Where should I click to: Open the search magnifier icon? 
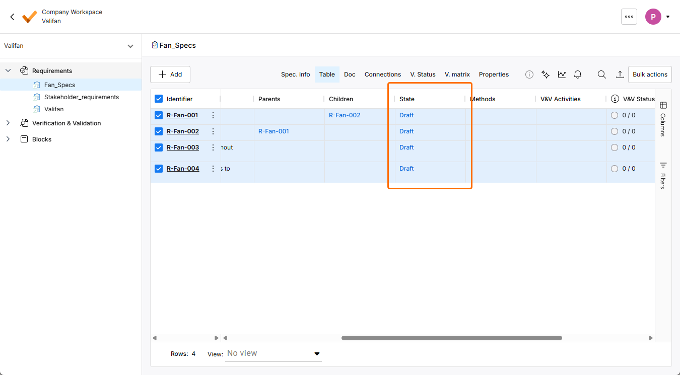tap(601, 74)
